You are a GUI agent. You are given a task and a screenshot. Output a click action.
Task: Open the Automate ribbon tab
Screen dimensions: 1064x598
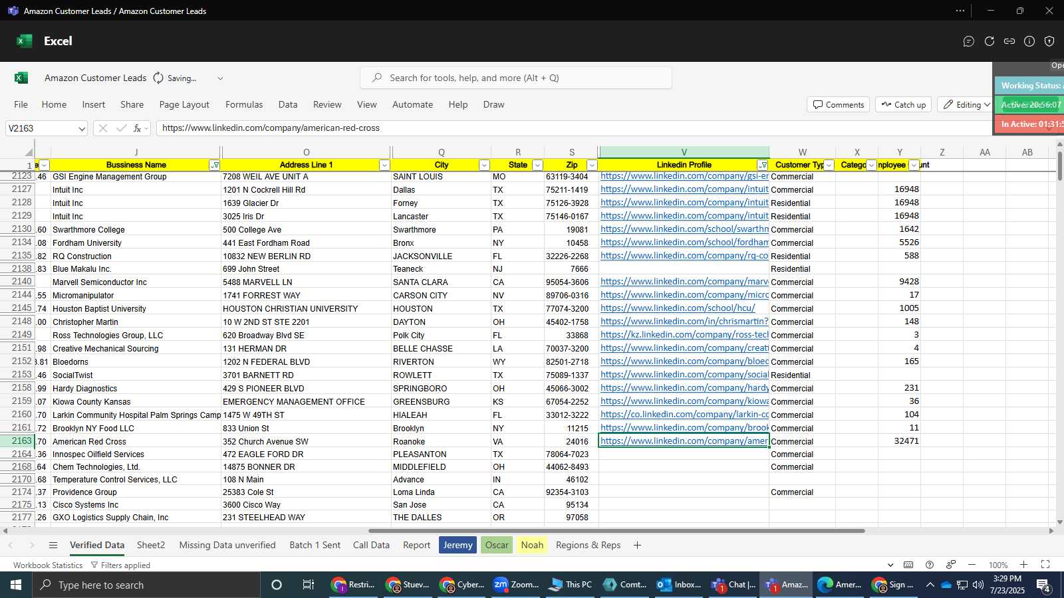pyautogui.click(x=412, y=104)
